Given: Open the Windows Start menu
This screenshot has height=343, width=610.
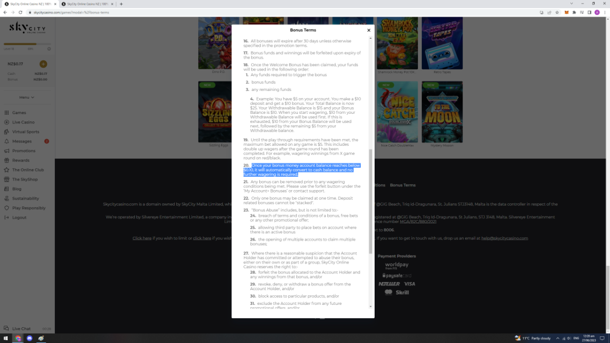Looking at the screenshot, I should tap(6, 338).
